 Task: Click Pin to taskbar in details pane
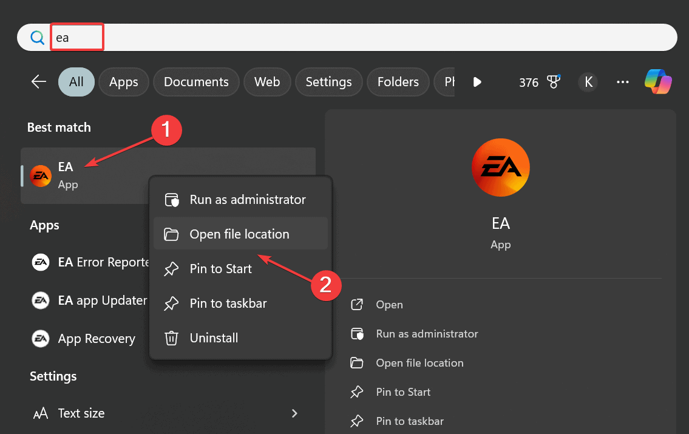(x=410, y=421)
